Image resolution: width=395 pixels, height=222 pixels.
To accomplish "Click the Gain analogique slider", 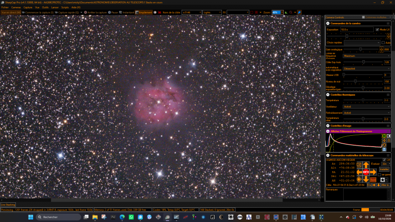I will (362, 49).
